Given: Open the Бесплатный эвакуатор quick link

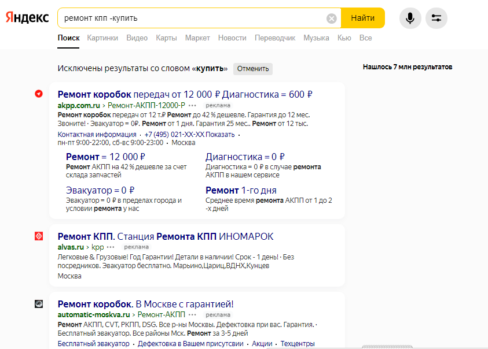Looking at the screenshot, I should pos(93,344).
